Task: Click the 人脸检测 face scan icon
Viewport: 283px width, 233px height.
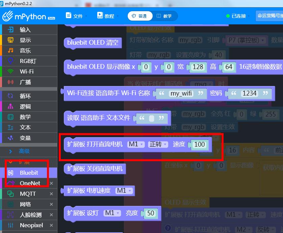Action: point(10,215)
